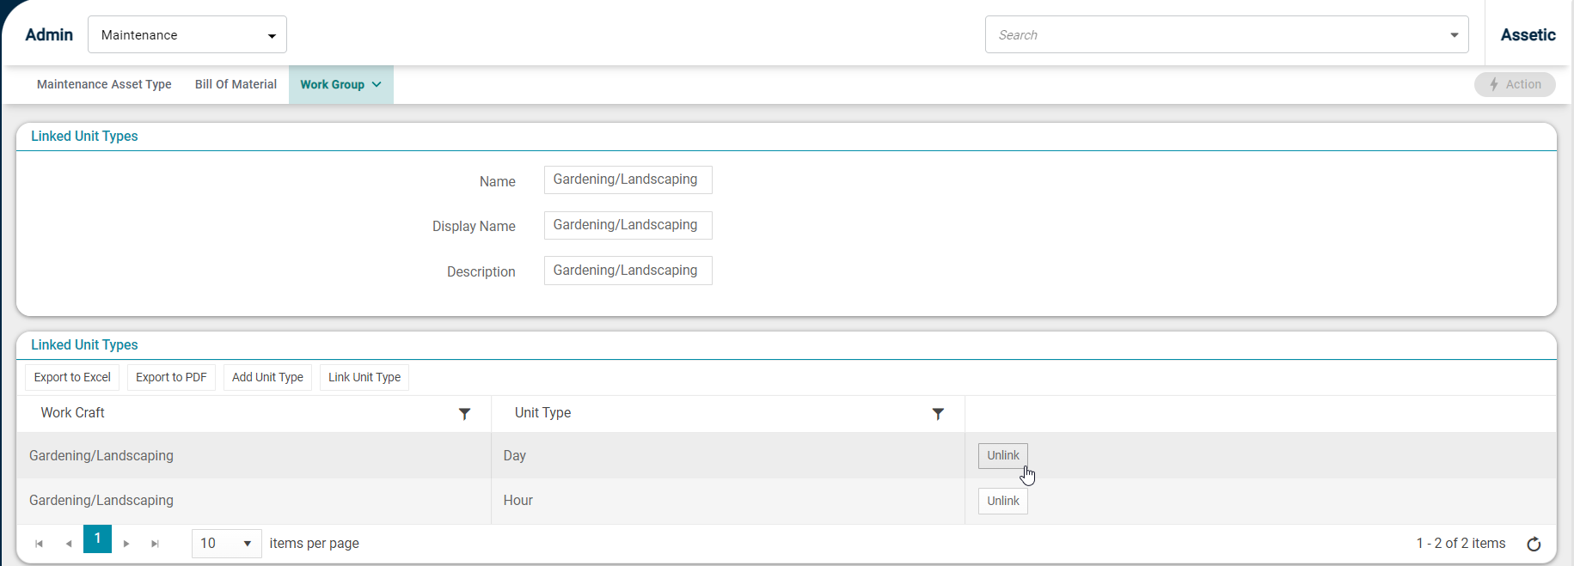Viewport: 1574px width, 566px height.
Task: Click Add Unit Type button
Action: pyautogui.click(x=267, y=377)
